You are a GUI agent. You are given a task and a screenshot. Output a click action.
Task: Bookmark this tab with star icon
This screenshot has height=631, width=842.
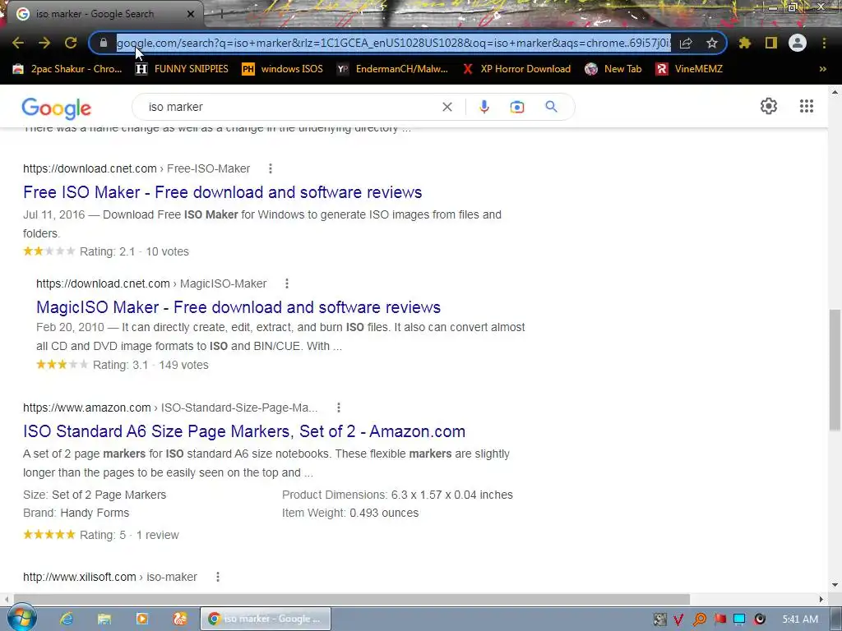(x=711, y=43)
